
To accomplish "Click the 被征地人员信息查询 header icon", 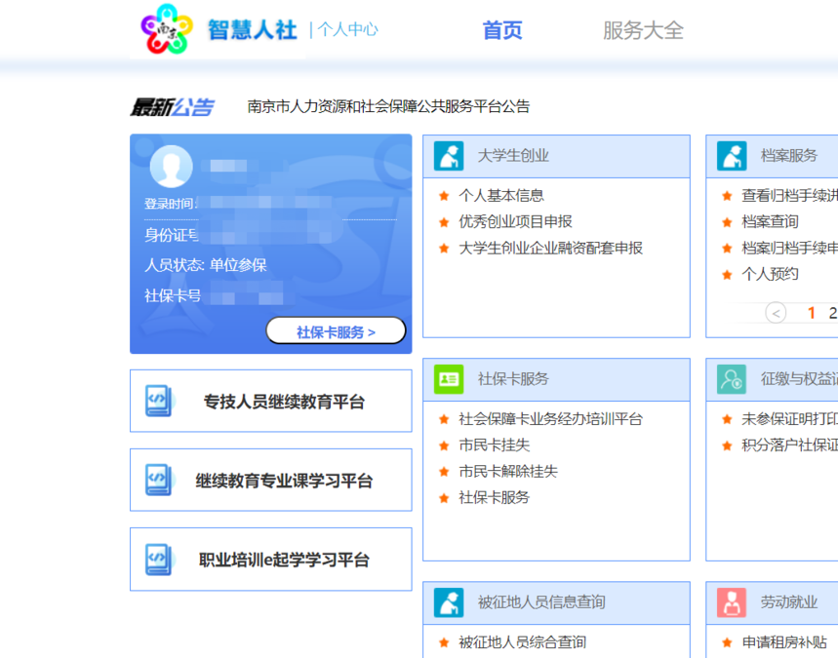I will 449,602.
